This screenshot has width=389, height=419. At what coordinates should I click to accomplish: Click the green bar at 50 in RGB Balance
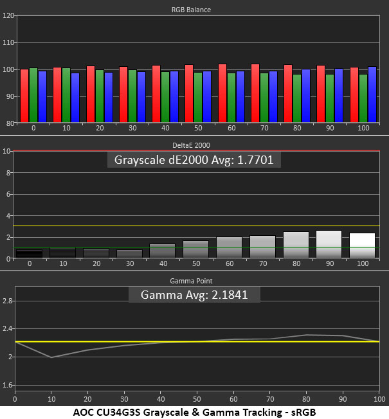pyautogui.click(x=198, y=98)
